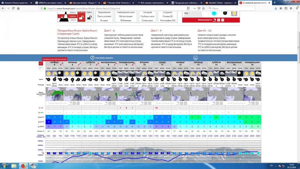Select the 575 m elevation forecast
Viewport: 300px width, 169px height.
click(x=73, y=20)
